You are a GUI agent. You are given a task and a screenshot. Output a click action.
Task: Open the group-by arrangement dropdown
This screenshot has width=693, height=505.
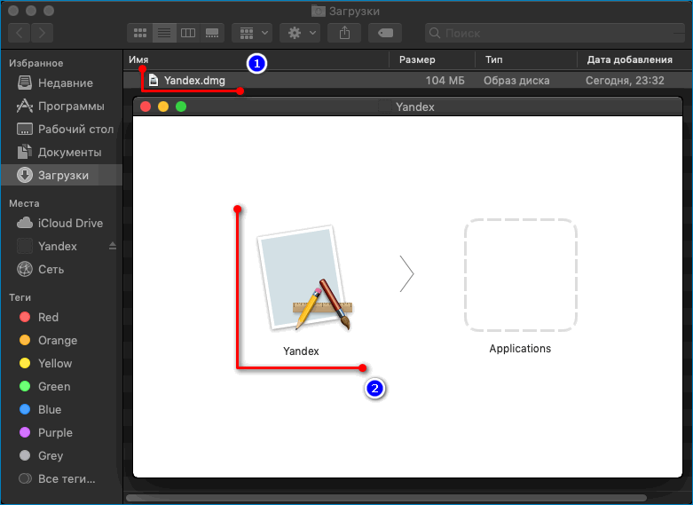coord(252,33)
